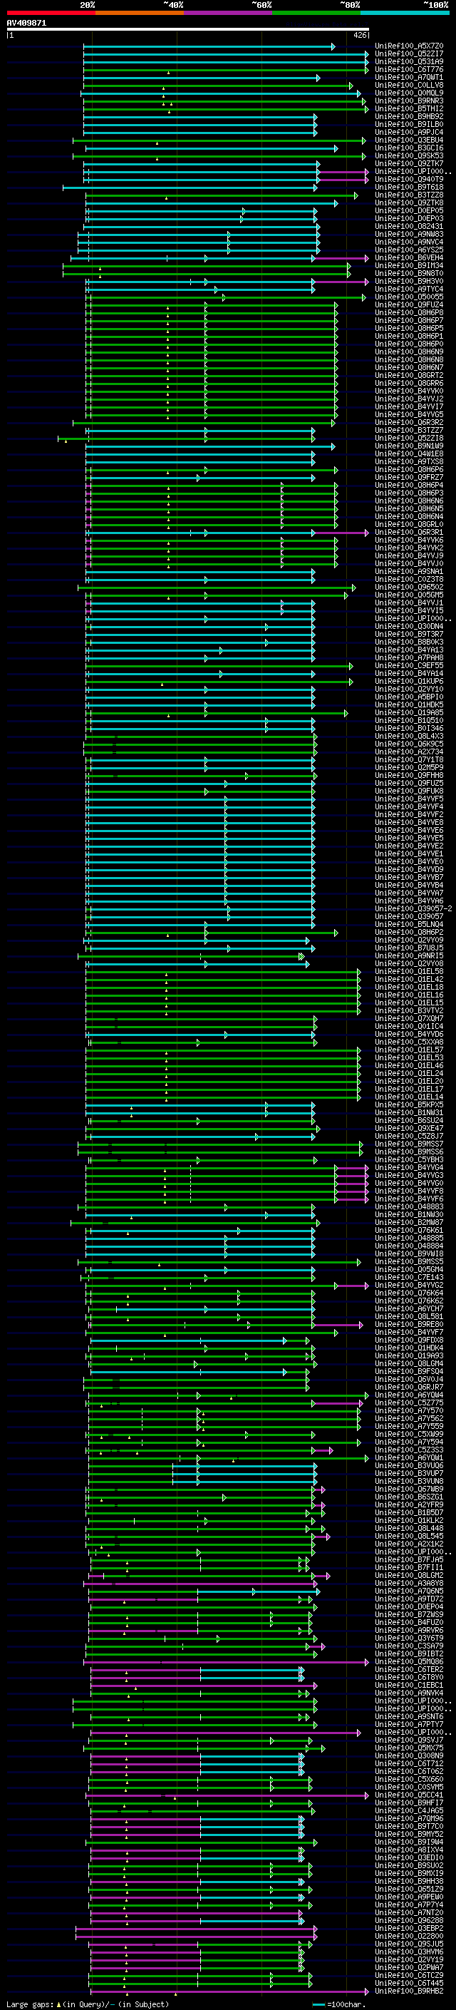Select hit UniRef100_Q1EL58
The height and width of the screenshot is (2010, 456).
click(x=409, y=970)
